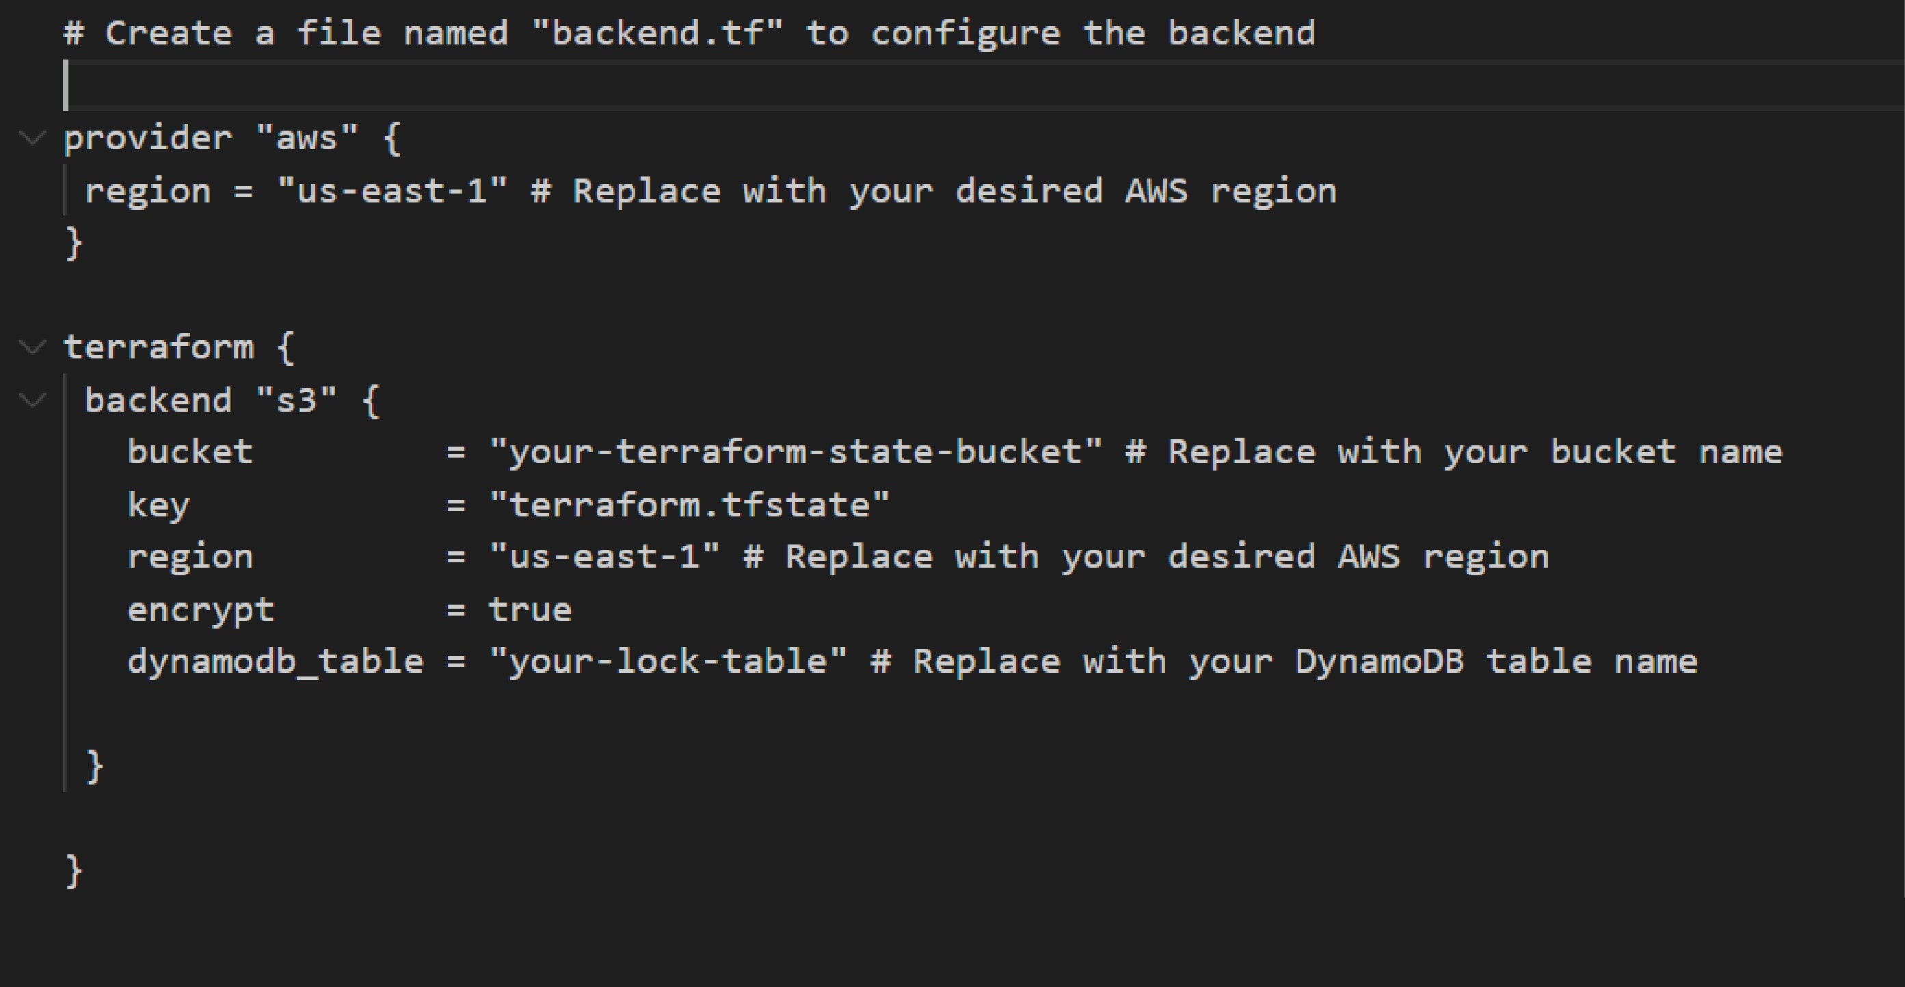The width and height of the screenshot is (1905, 987).
Task: Fold the backend "s3" block chevron
Action: pyautogui.click(x=33, y=400)
